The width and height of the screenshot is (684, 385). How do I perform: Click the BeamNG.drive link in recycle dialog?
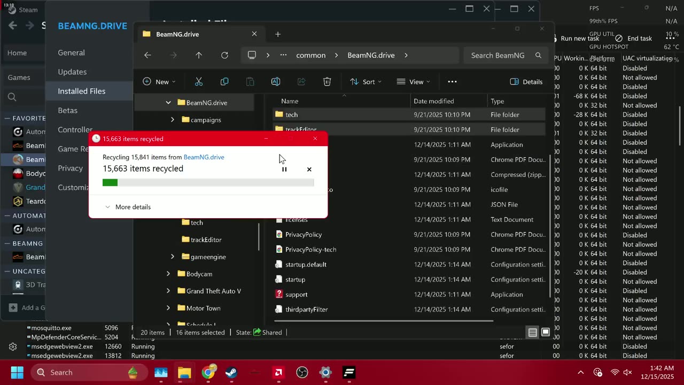pos(204,157)
